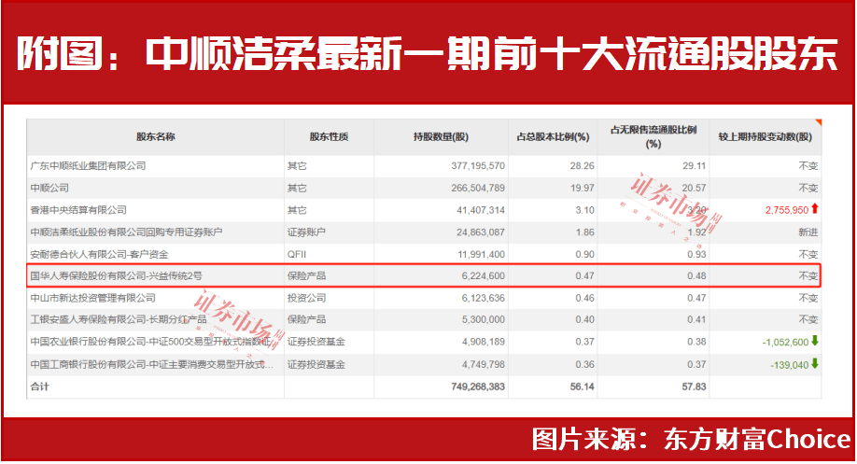This screenshot has width=857, height=464.
Task: Open the 香港中央结算有限公司 shareholder entry
Action: click(x=78, y=210)
